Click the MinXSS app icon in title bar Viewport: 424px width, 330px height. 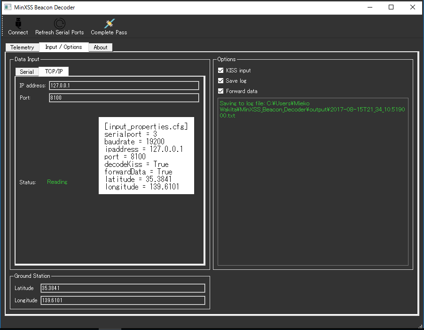[x=8, y=7]
